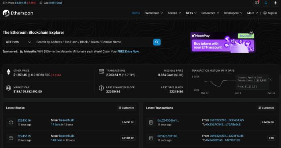Click the 0 Eth transaction amount badge
The width and height of the screenshot is (281, 148).
pyautogui.click(x=271, y=138)
